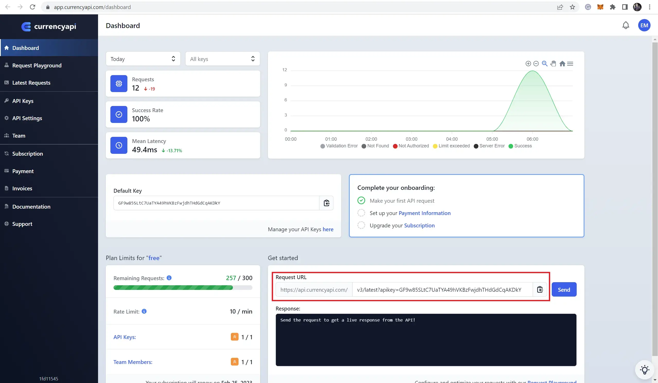
Task: Toggle Success series in legend
Action: point(520,146)
